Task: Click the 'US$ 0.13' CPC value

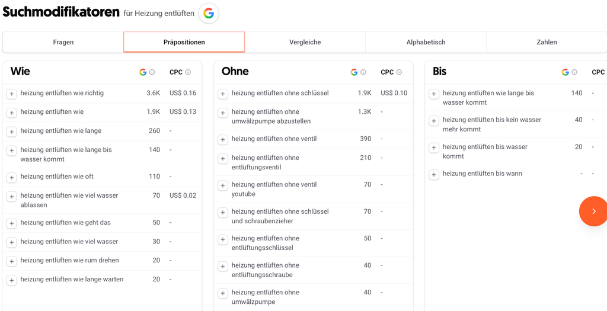Action: click(183, 112)
